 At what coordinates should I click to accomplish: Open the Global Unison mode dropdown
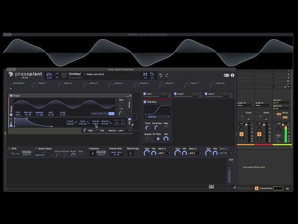tap(44, 155)
